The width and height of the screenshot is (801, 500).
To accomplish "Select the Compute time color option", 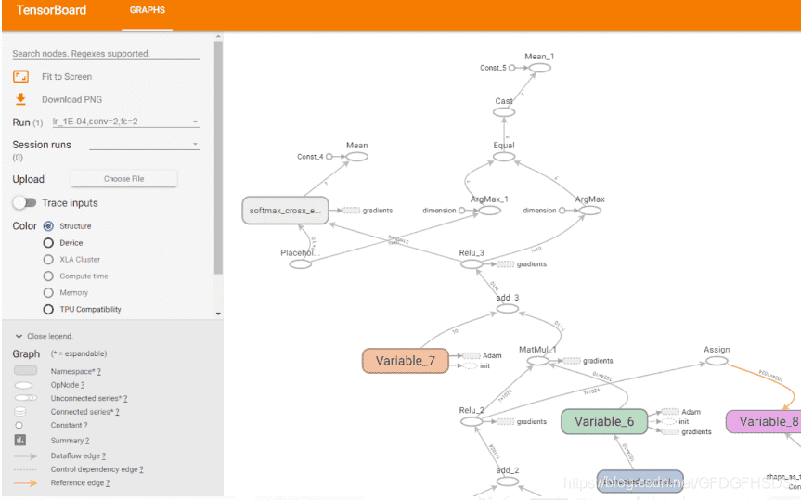I will tap(48, 276).
